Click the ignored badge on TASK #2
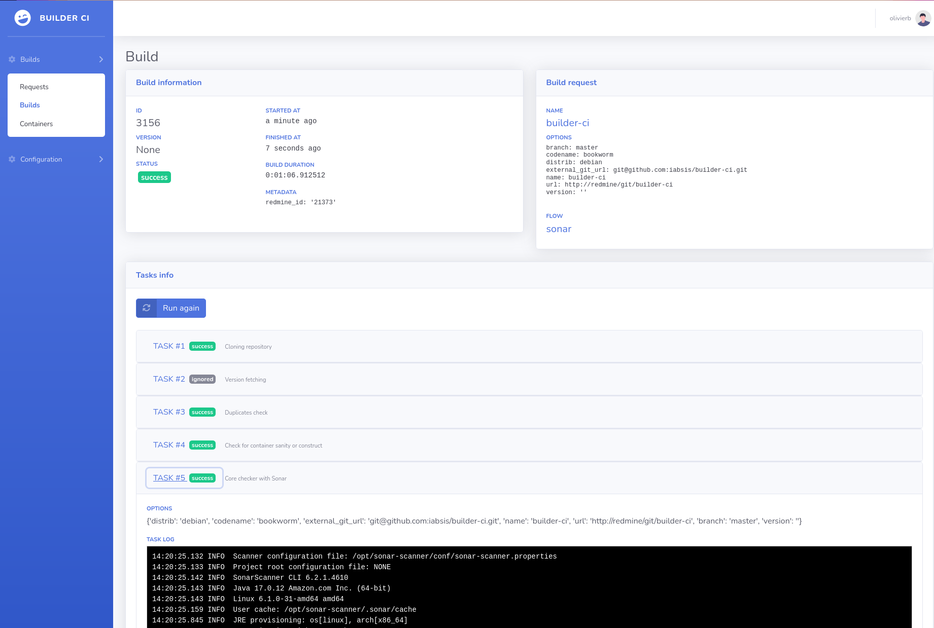Viewport: 934px width, 628px height. (202, 379)
